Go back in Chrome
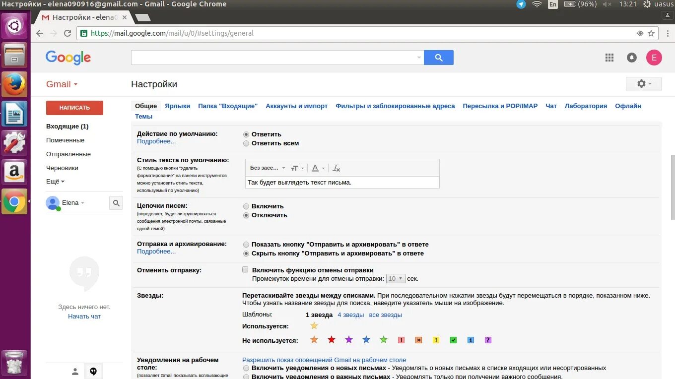 pos(40,33)
